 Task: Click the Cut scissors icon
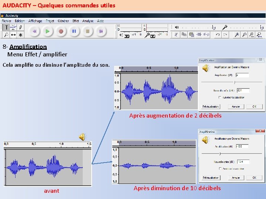coord(177,35)
